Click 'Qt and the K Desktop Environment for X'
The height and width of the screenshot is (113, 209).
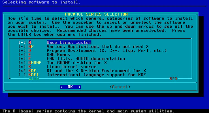96,71
